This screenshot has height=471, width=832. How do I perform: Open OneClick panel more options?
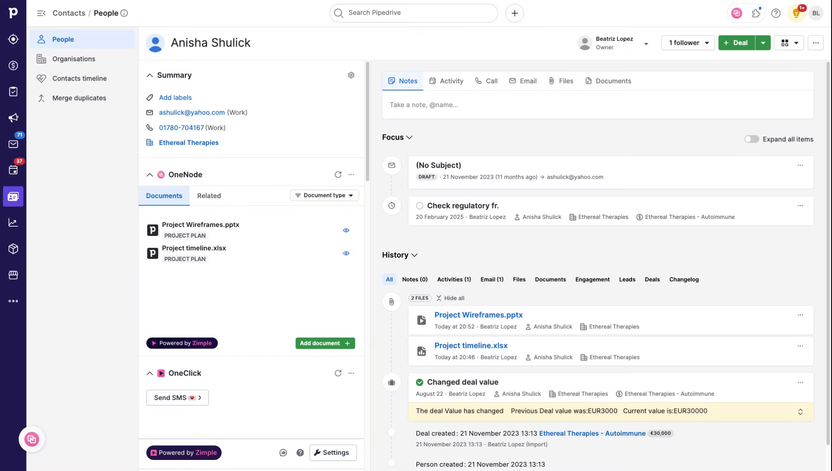tap(351, 373)
